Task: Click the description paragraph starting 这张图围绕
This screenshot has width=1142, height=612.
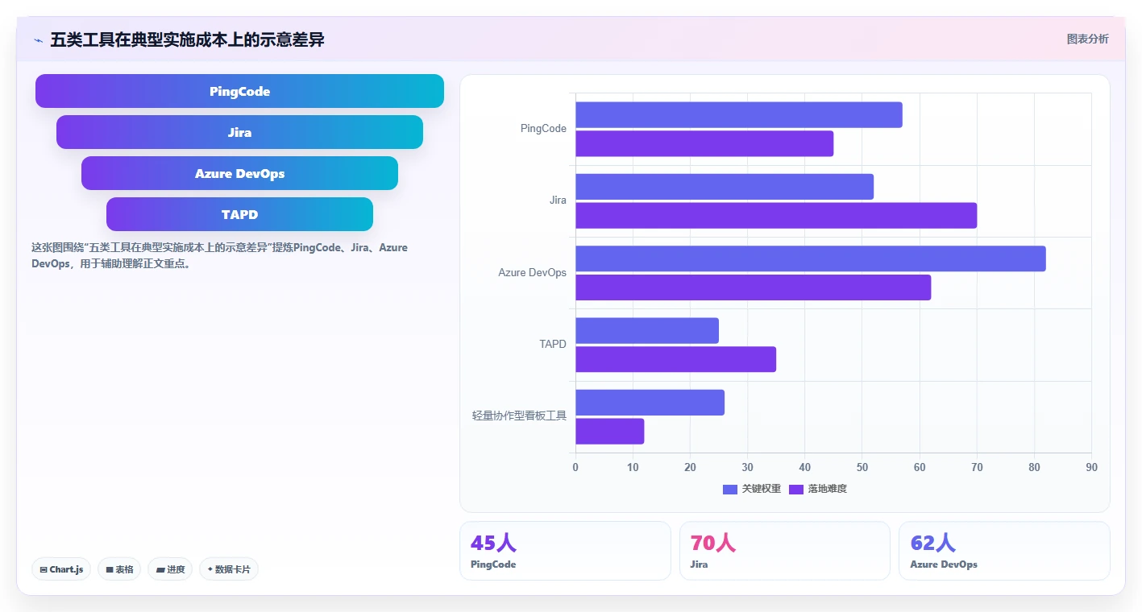Action: pos(219,255)
